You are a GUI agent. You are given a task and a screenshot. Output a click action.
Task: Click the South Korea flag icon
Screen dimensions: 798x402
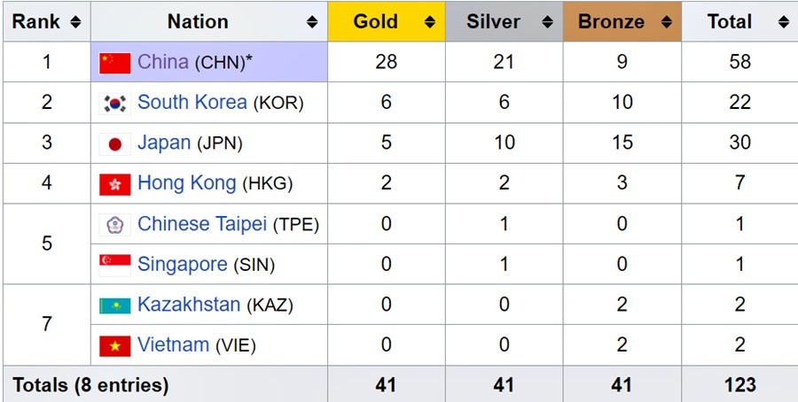point(114,104)
